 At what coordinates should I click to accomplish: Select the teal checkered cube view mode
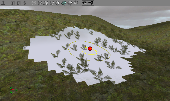click(x=63, y=3)
